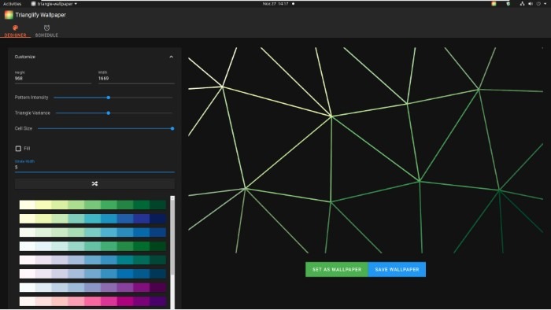Select the pink-to-purple color palette
This screenshot has height=310, width=551.
92,301
